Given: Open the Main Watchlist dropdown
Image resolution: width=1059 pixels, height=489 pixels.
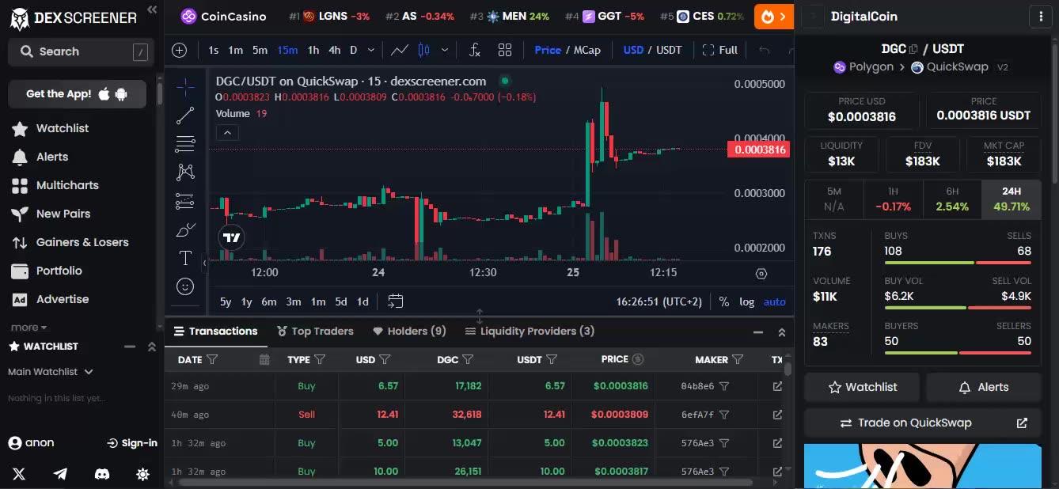Looking at the screenshot, I should click(x=51, y=371).
